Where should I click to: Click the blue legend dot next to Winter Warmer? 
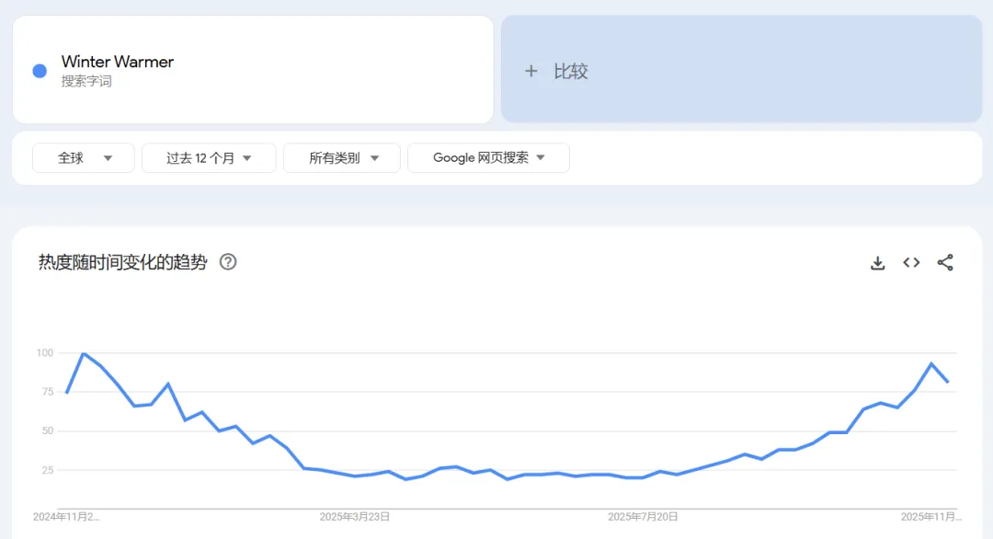click(x=39, y=70)
